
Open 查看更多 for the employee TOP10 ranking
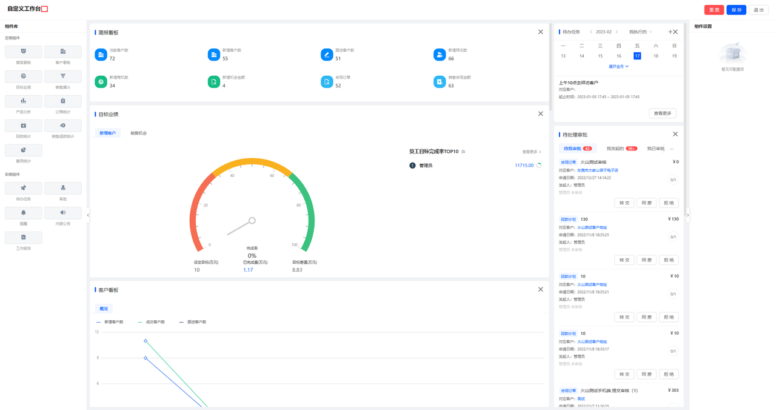pos(532,152)
